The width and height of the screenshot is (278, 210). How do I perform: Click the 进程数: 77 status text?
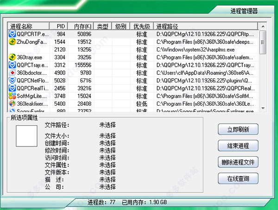(x=101, y=202)
